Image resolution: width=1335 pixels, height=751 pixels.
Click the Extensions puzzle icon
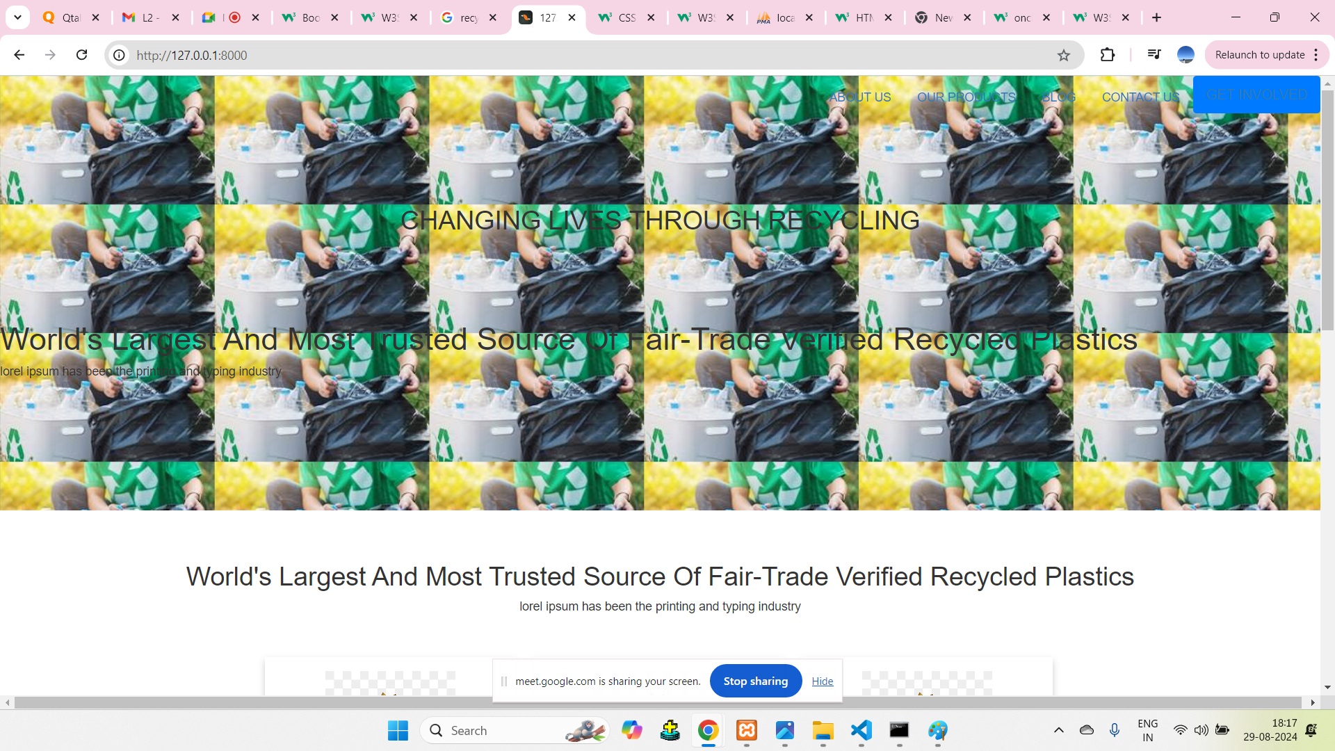click(x=1108, y=55)
